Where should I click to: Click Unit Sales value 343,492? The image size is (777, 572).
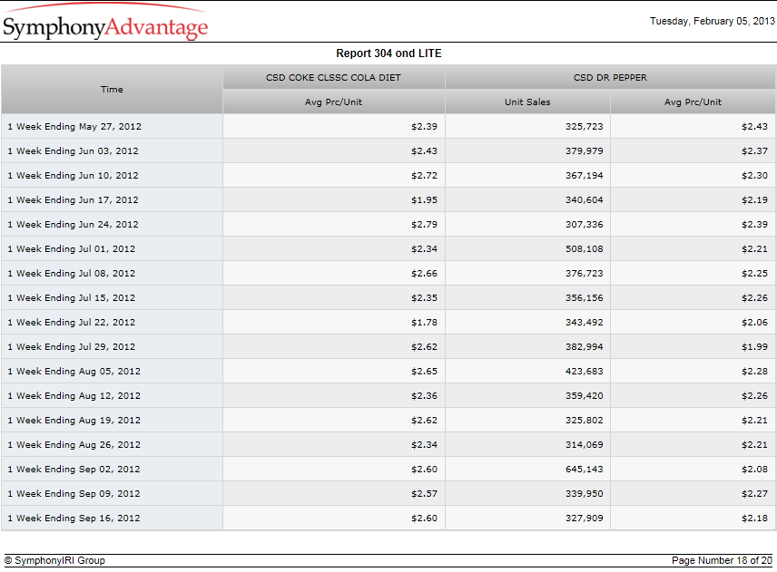(x=585, y=323)
